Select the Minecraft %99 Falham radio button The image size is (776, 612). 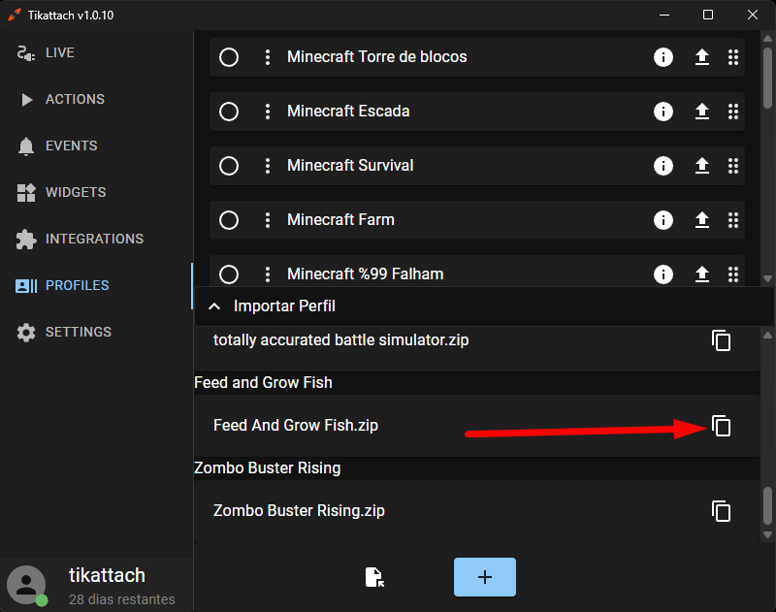point(229,274)
